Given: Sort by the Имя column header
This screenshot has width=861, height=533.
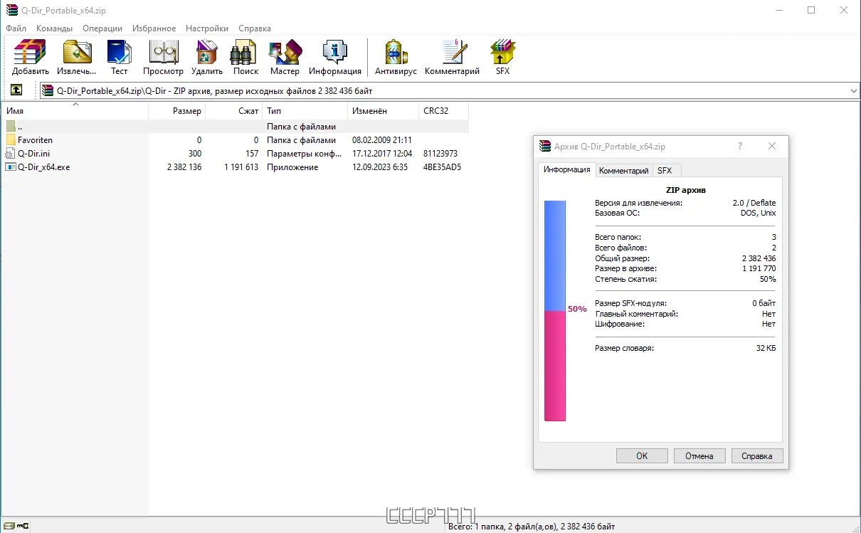Looking at the screenshot, I should click(x=75, y=111).
